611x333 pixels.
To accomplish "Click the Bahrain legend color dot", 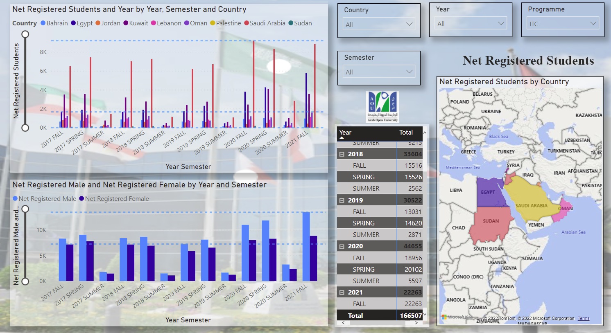I will pyautogui.click(x=43, y=23).
